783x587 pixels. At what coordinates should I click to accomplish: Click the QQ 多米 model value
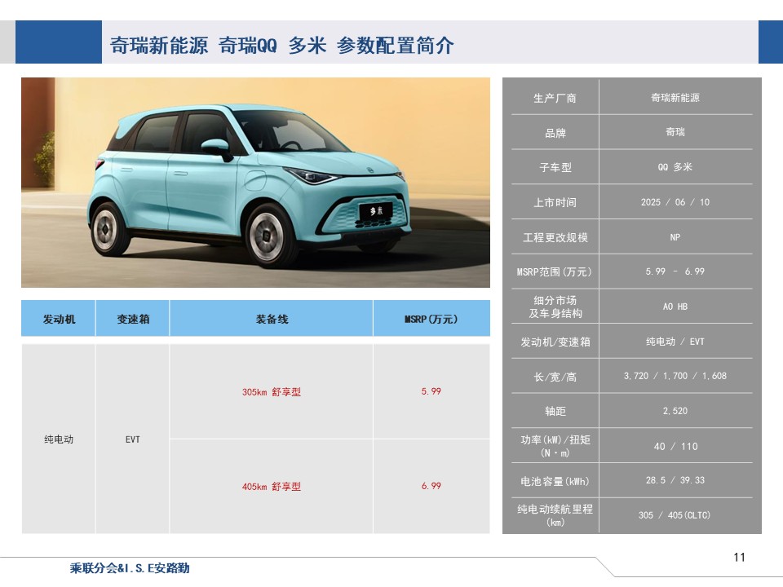click(x=675, y=167)
